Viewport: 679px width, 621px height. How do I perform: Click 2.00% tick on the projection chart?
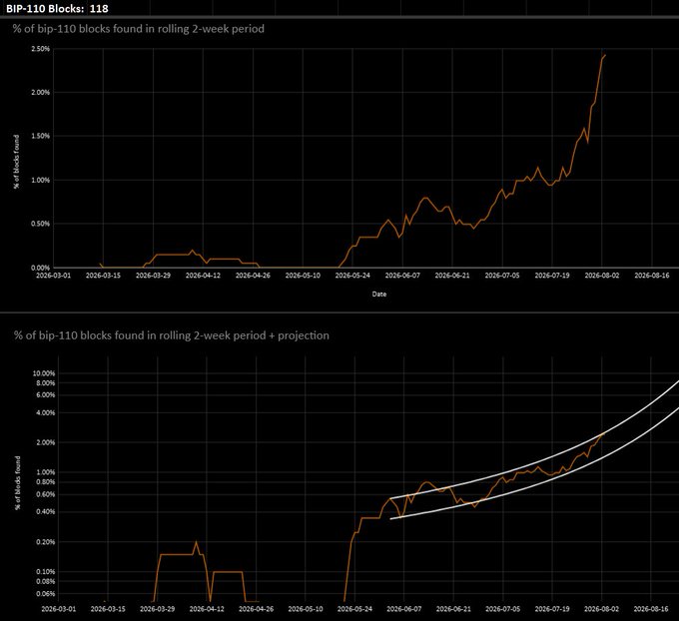point(46,442)
